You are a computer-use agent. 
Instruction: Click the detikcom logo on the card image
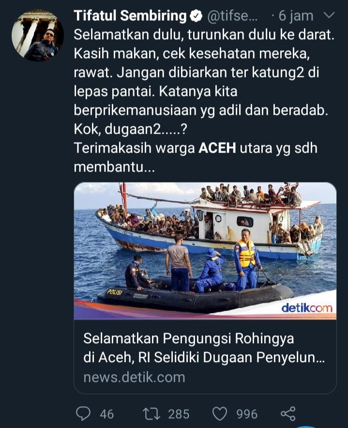click(x=307, y=308)
